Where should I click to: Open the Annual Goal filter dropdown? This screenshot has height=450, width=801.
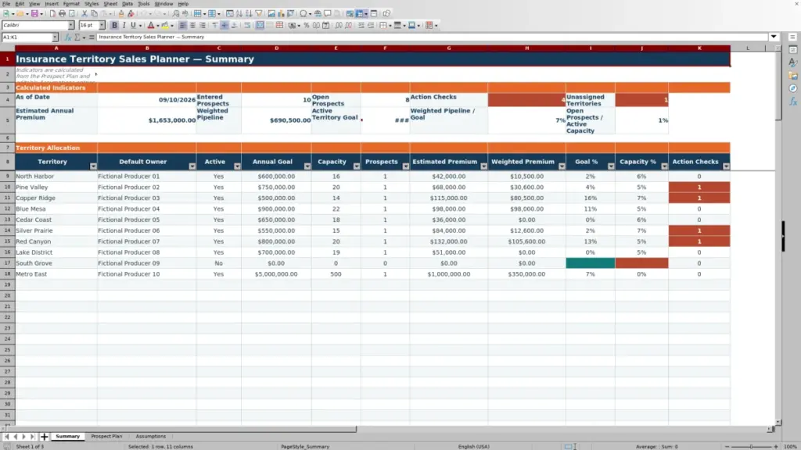click(307, 166)
